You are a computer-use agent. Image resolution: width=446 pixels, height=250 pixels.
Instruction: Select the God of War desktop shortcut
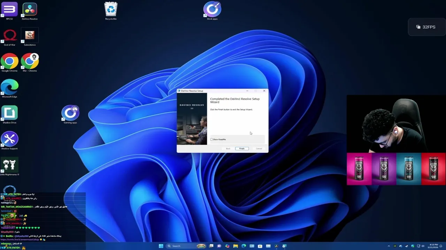pyautogui.click(x=9, y=37)
